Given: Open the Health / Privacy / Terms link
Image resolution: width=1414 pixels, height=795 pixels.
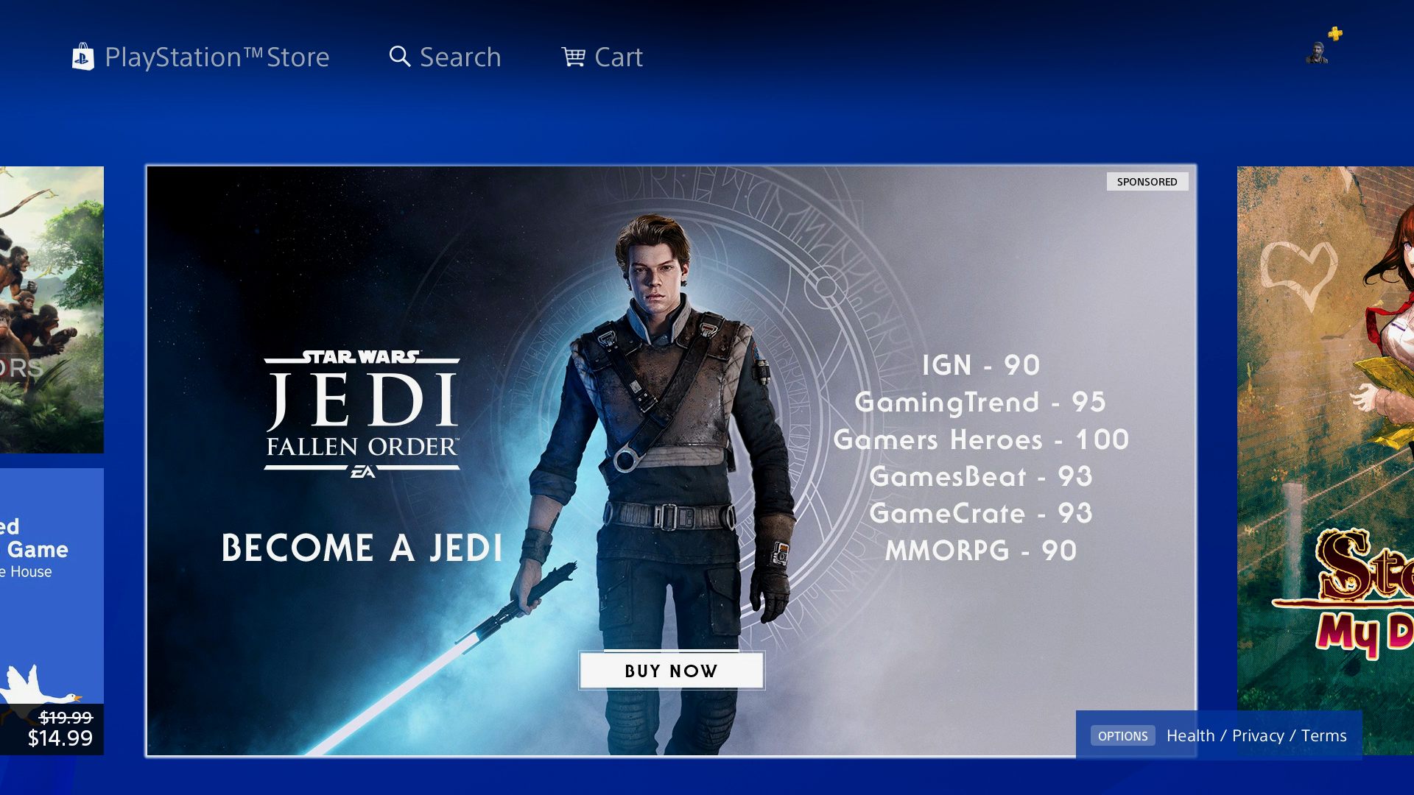Looking at the screenshot, I should click(x=1256, y=735).
